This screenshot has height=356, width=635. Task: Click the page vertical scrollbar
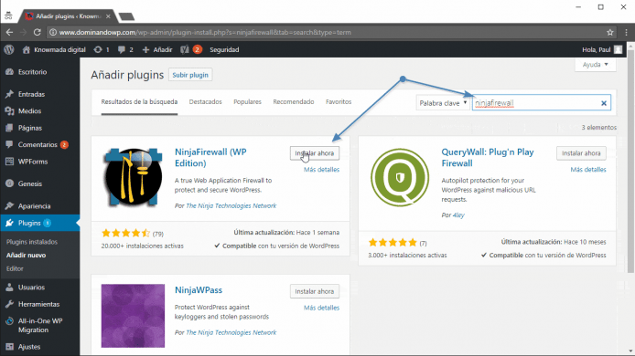630,162
